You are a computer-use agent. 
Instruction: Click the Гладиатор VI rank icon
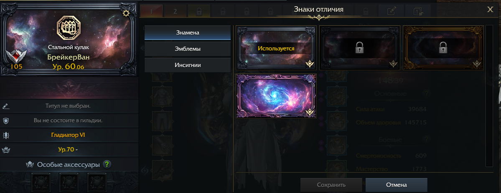coord(6,135)
